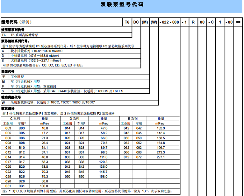Click the R cell in example code
This screenshot has height=196, width=244.
[x=193, y=22]
